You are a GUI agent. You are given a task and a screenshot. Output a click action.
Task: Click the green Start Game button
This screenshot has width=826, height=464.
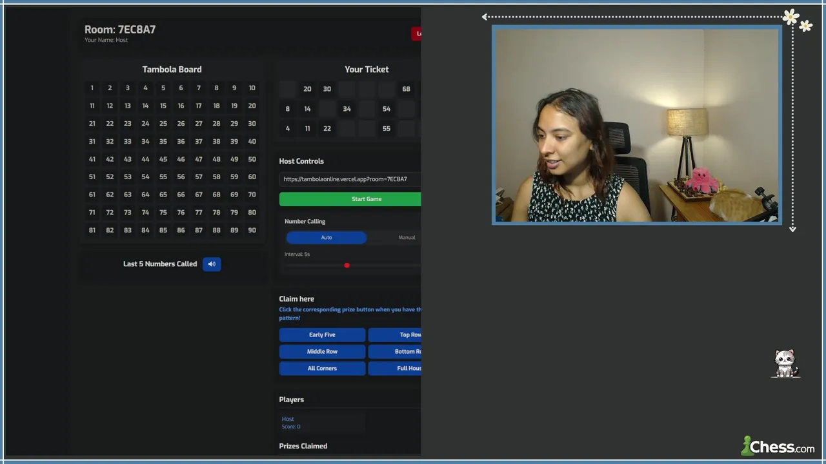coord(350,199)
